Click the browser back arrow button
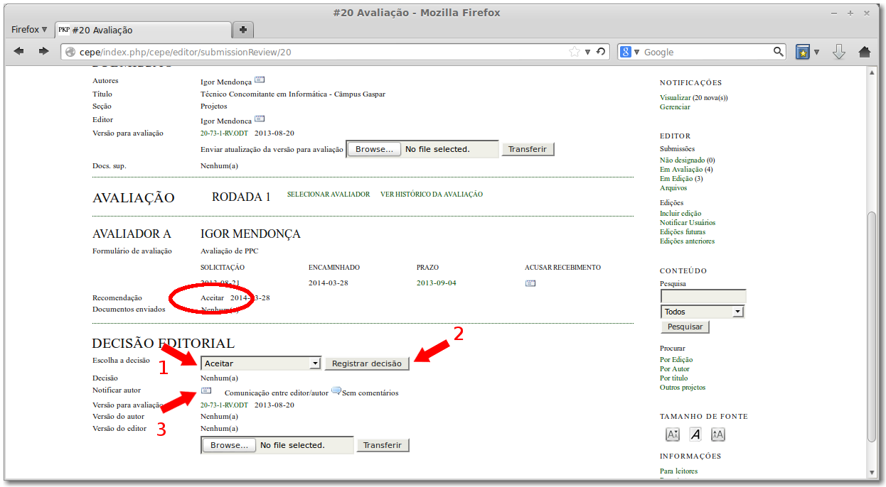This screenshot has height=487, width=886. (x=19, y=51)
